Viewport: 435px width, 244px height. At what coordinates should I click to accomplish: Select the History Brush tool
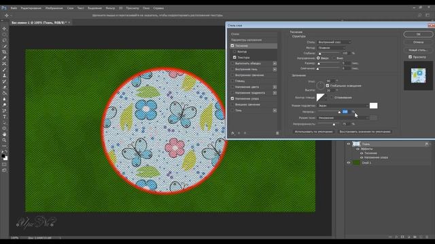coord(4,81)
